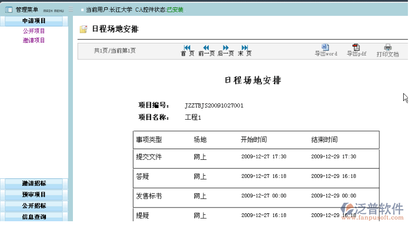Click the 事项类型 column header
The height and width of the screenshot is (226, 409).
pos(149,140)
